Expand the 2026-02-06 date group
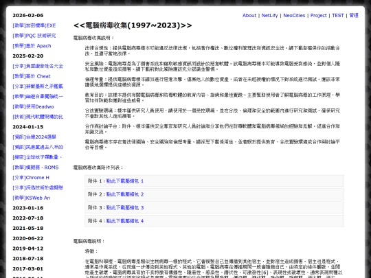Image resolution: width=371 pixels, height=278 pixels. pos(28,16)
